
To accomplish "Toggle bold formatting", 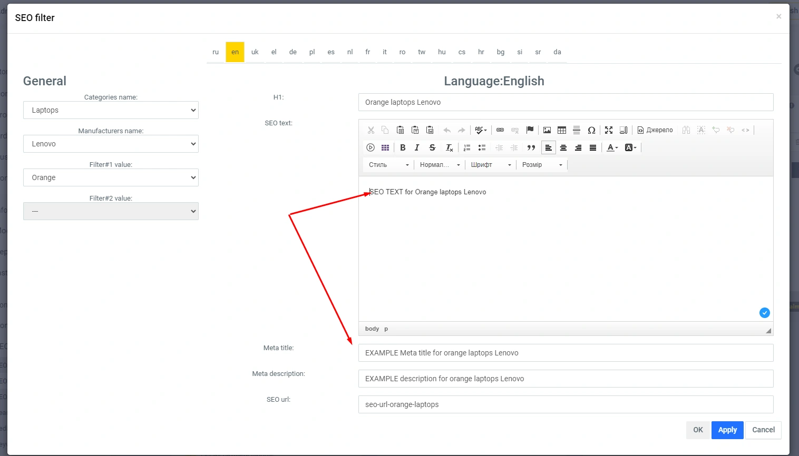I will 403,148.
